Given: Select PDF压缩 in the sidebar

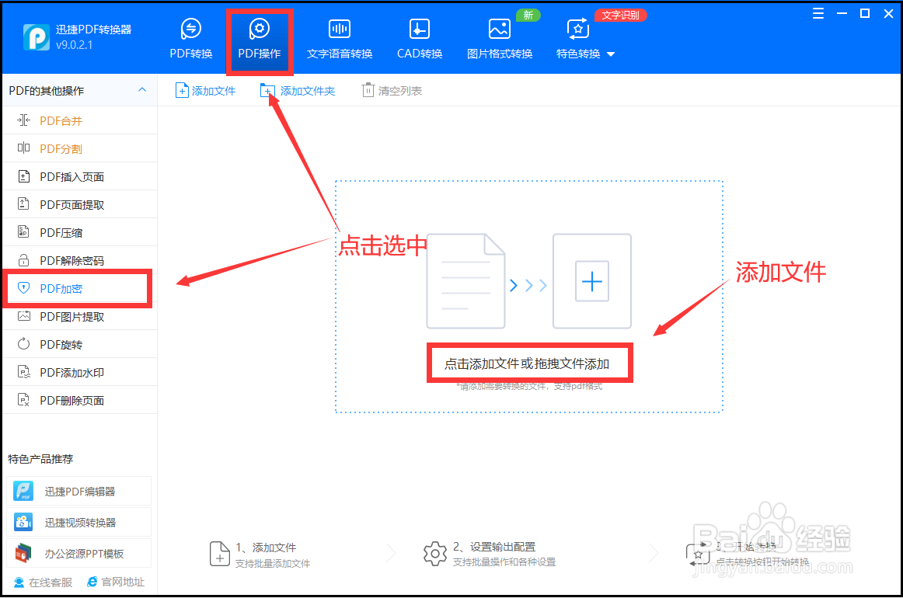Looking at the screenshot, I should (x=79, y=232).
